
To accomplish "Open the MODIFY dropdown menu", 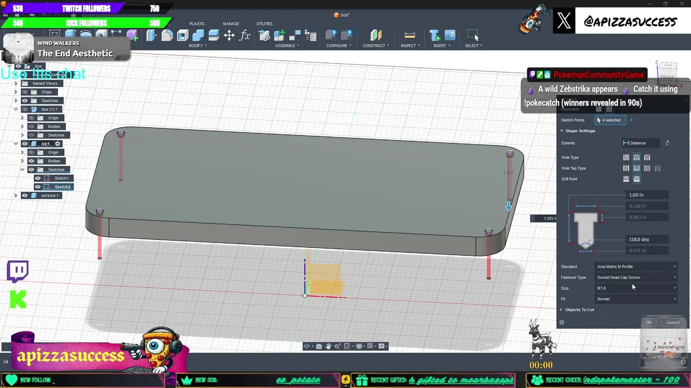I will click(197, 46).
